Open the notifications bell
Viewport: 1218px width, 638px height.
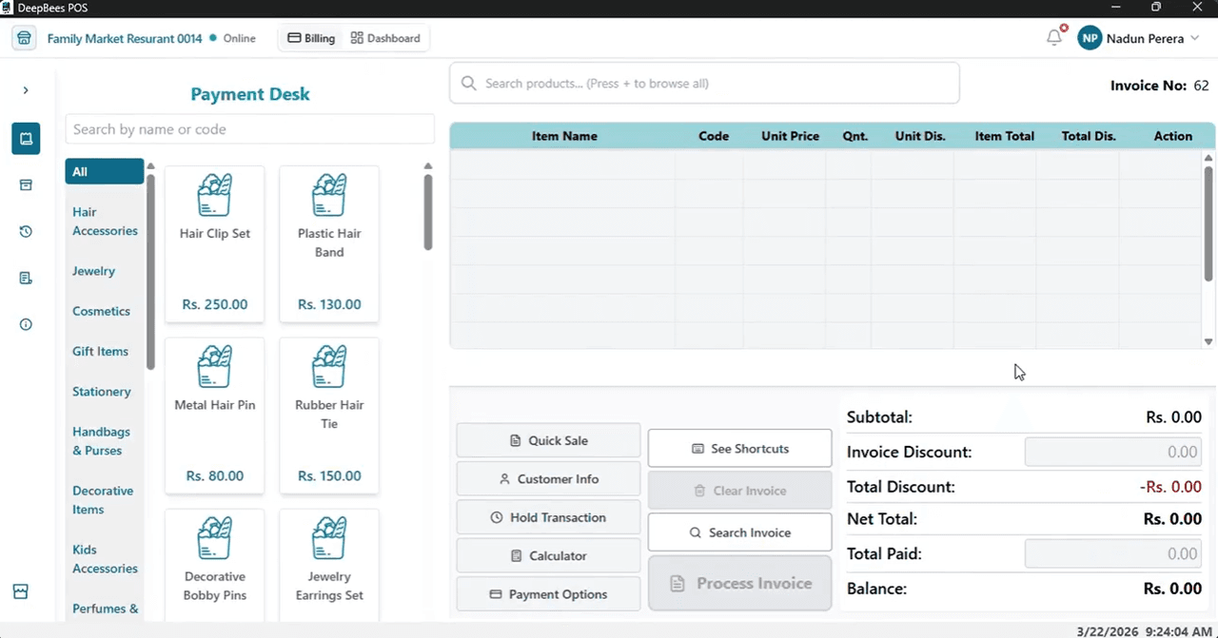[x=1054, y=38]
